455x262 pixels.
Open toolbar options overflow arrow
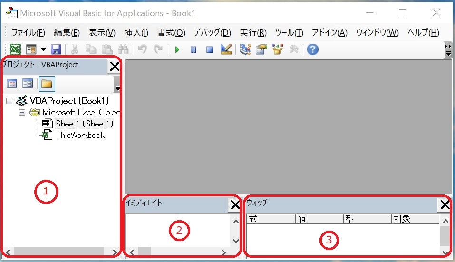[448, 50]
